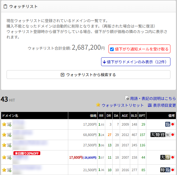
Task: Click first 特 badge in 68,800円 row
Action: pyautogui.click(x=158, y=135)
